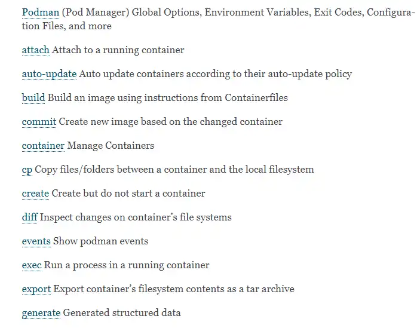Image resolution: width=417 pixels, height=328 pixels.
Task: Open the commit command link
Action: (39, 122)
